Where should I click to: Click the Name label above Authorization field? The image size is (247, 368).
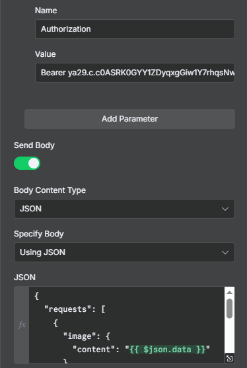pyautogui.click(x=46, y=11)
